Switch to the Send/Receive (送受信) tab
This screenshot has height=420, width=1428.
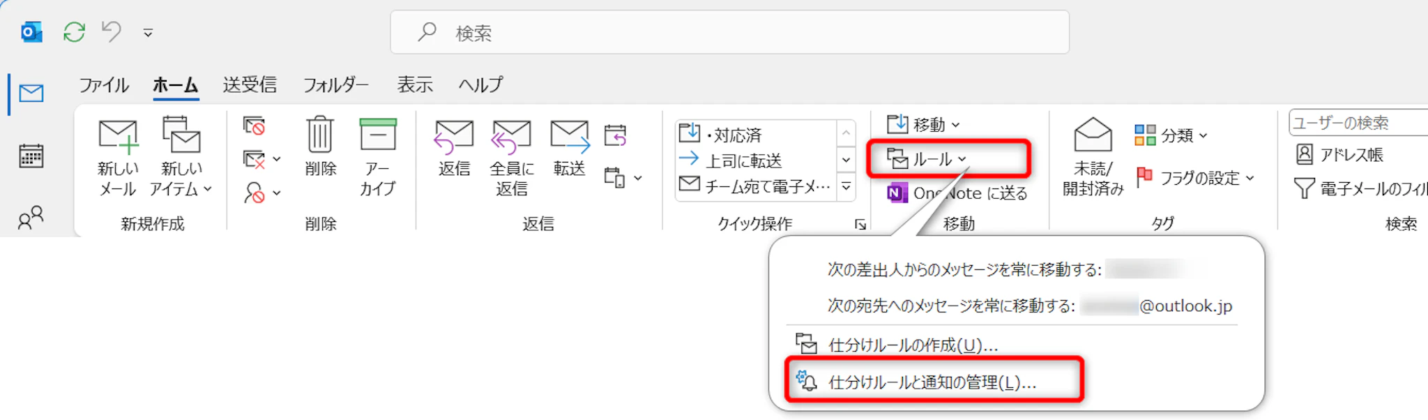(x=250, y=85)
